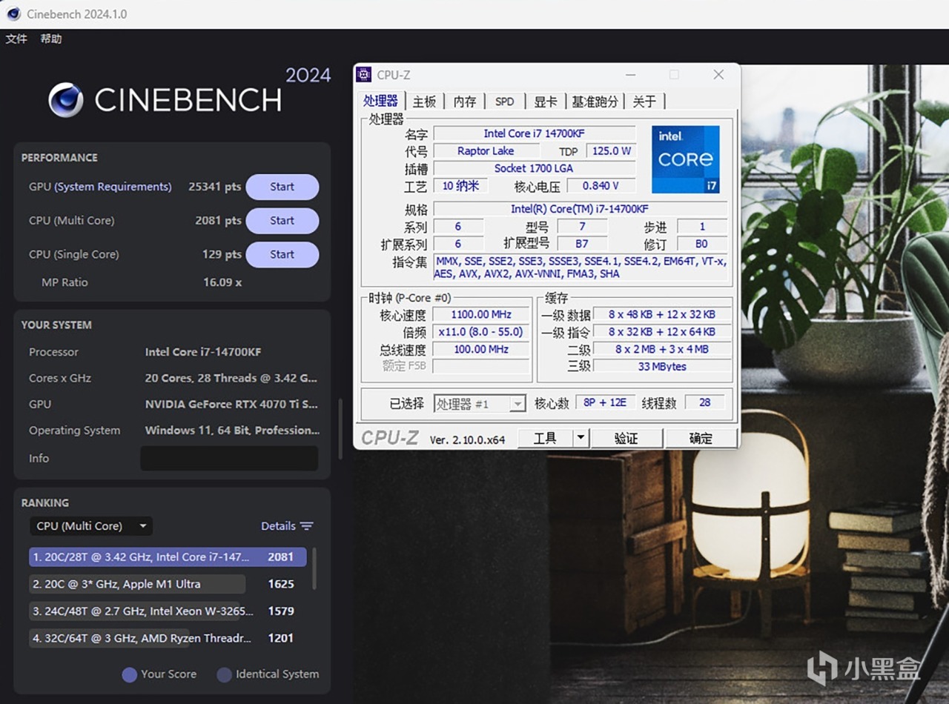
Task: Open the 关于 tab in CPU-Z
Action: (644, 102)
